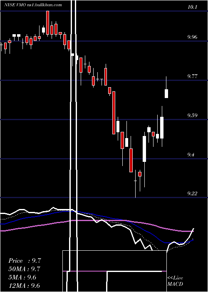The height and width of the screenshot is (292, 208).
Task: Click the 12MA : 9.6 readout
Action: coord(24,285)
